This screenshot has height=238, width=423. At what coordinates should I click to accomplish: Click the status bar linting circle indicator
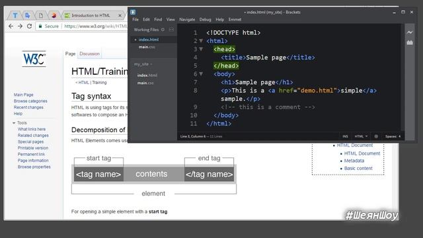[x=376, y=136]
